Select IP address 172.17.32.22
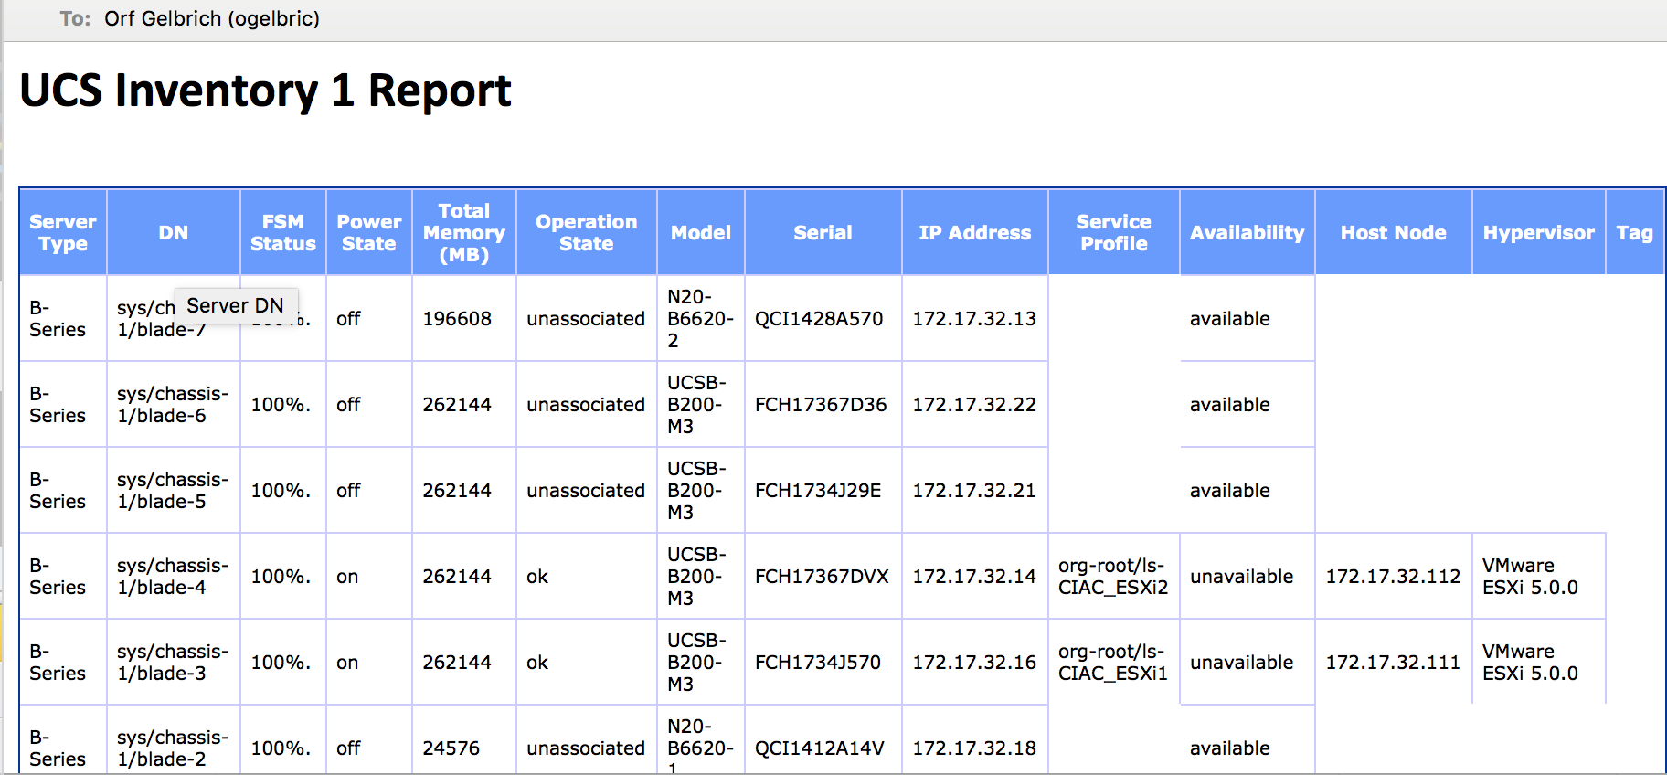This screenshot has width=1667, height=775. pyautogui.click(x=974, y=404)
